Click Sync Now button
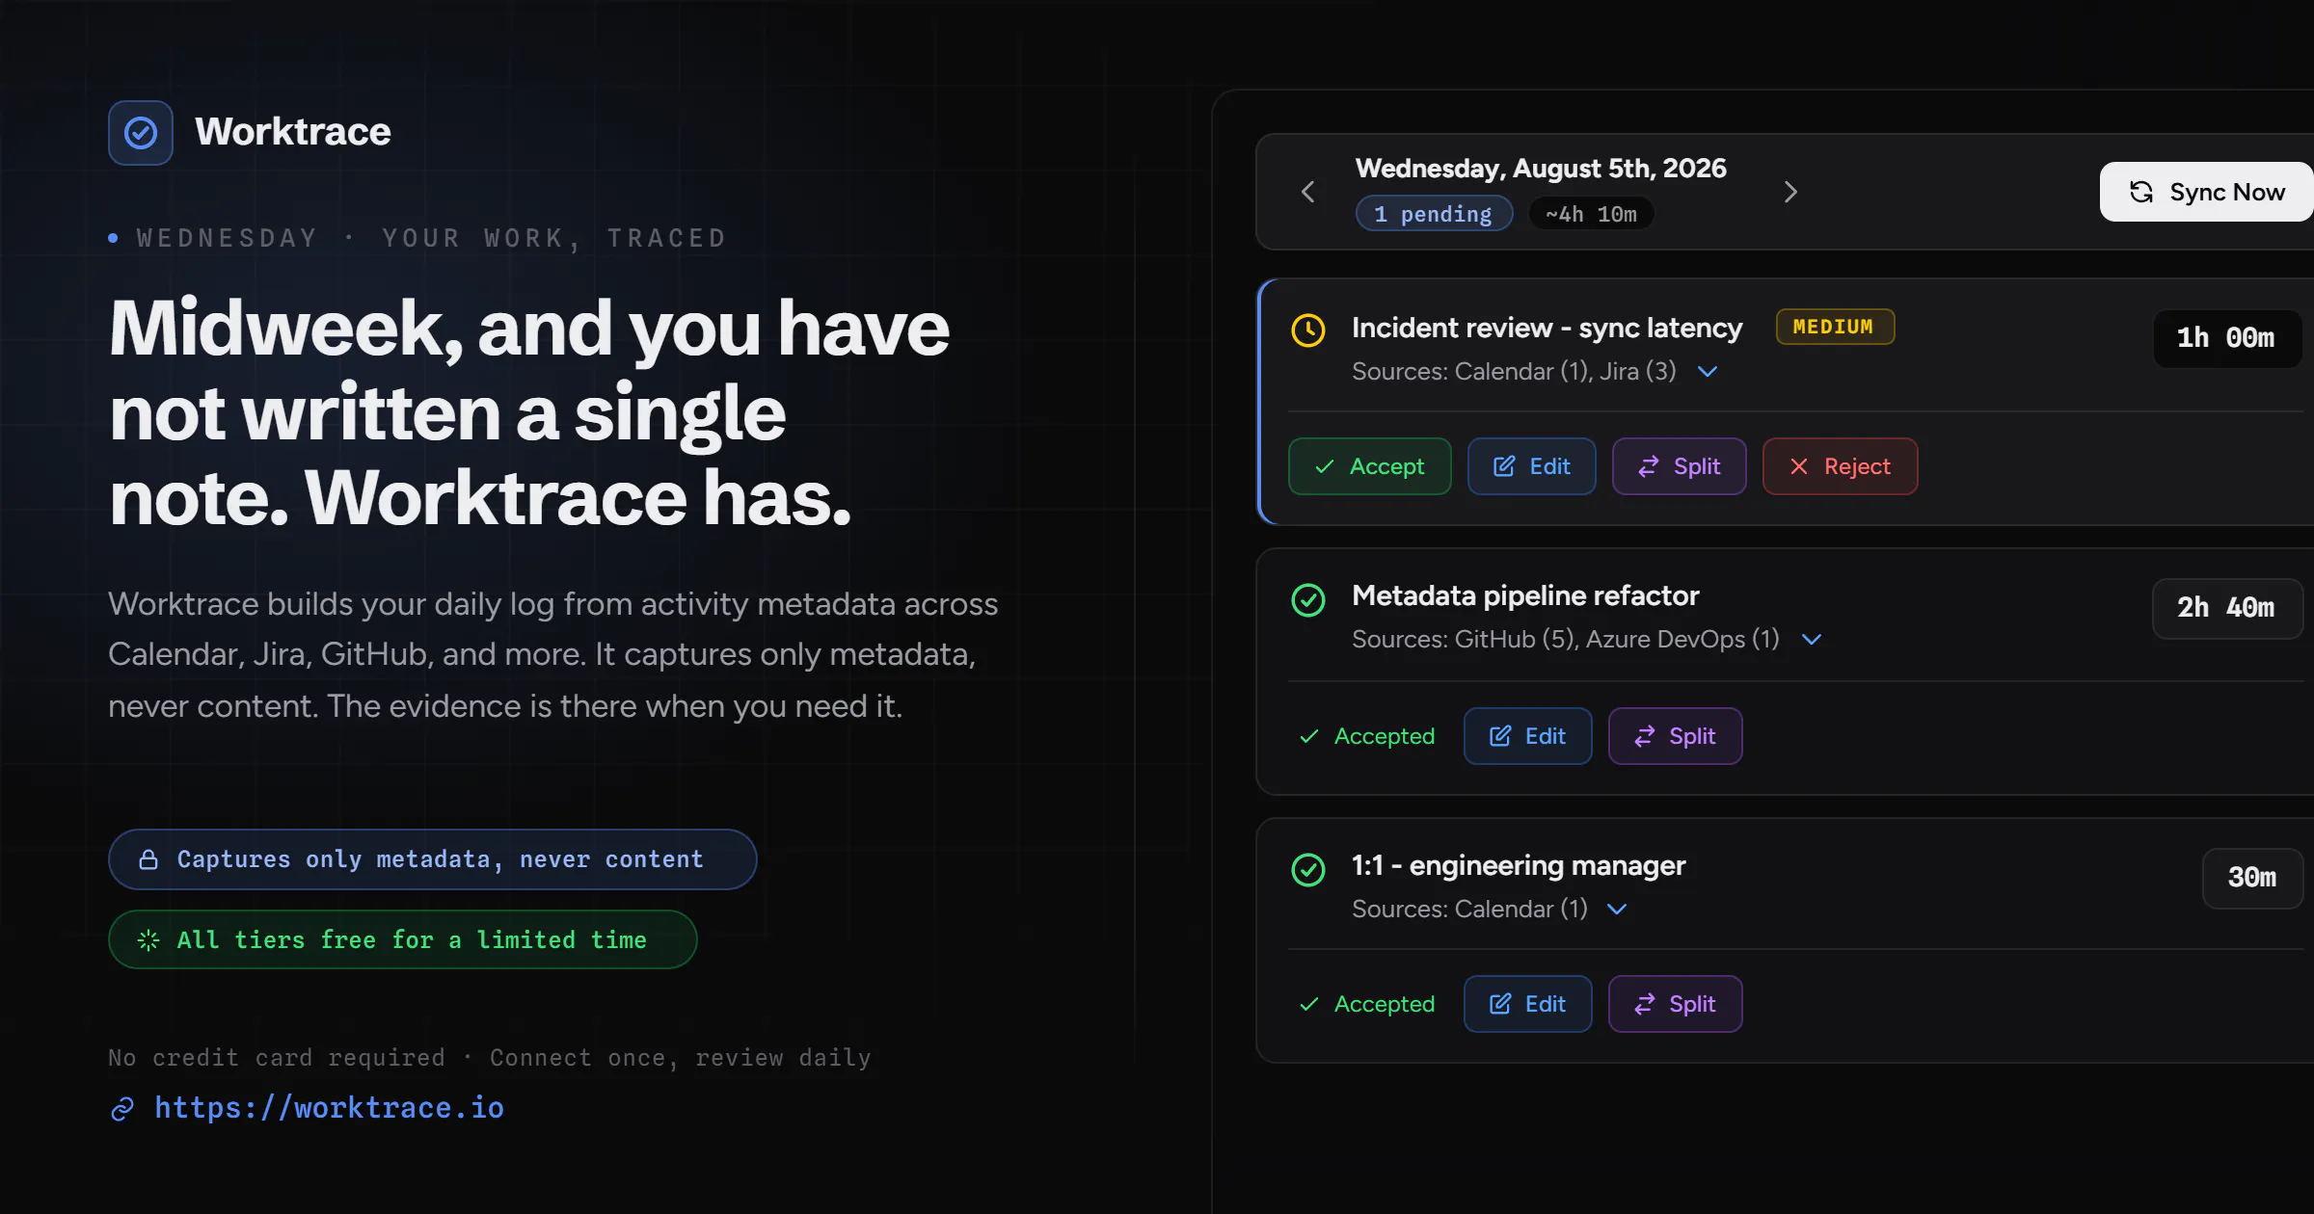Viewport: 2314px width, 1214px height. (x=2206, y=192)
